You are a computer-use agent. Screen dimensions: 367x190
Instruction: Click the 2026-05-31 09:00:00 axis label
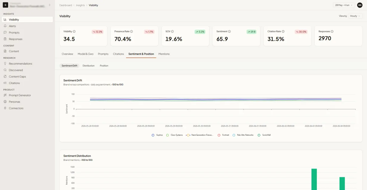tap(230, 126)
